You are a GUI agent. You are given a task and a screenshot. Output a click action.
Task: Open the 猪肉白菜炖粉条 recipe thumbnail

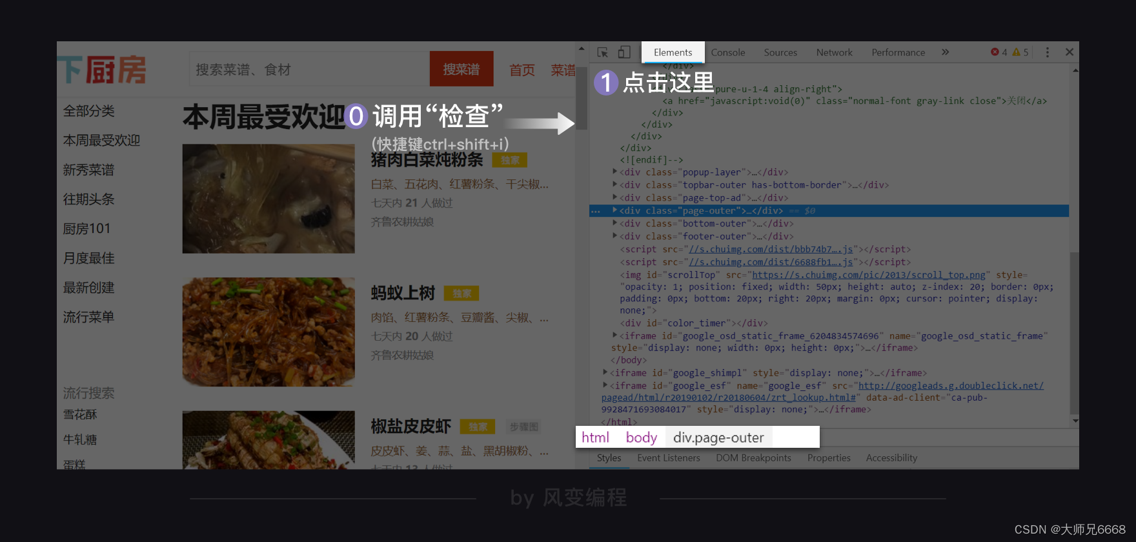tap(269, 199)
